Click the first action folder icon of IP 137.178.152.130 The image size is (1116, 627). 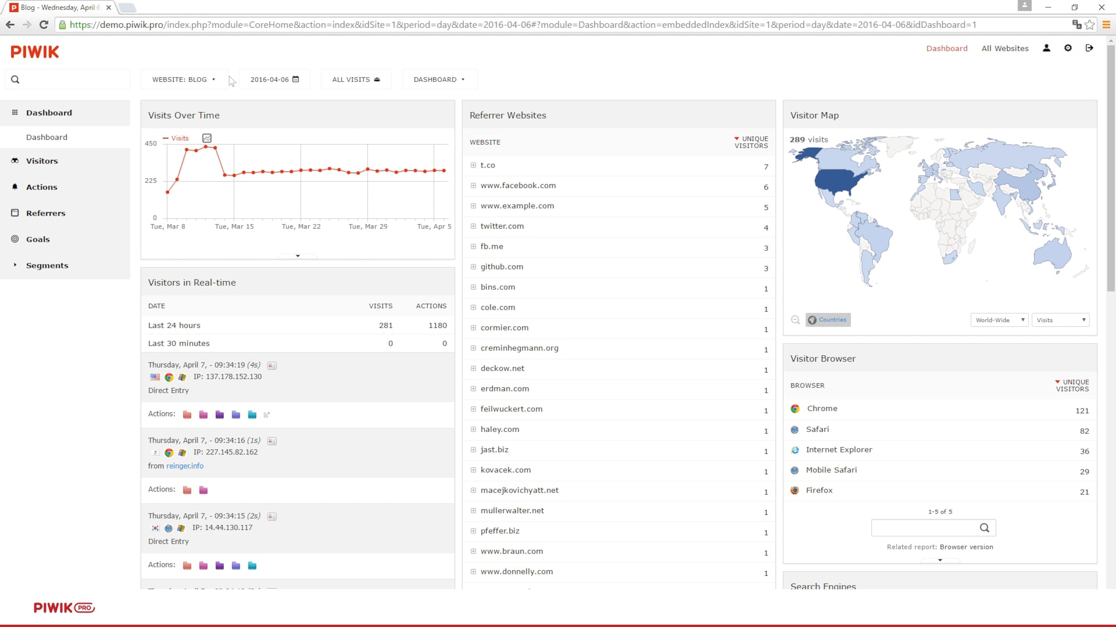point(187,415)
